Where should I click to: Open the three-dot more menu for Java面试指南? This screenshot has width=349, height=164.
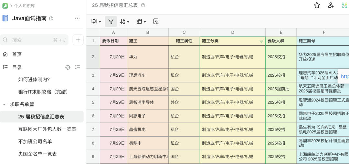click(78, 18)
